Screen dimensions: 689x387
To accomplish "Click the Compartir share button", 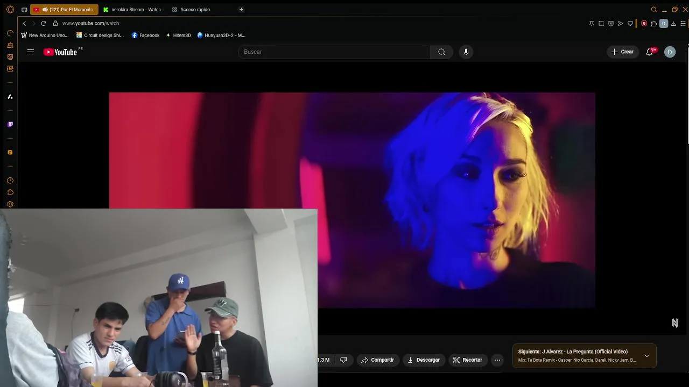I will tap(378, 360).
